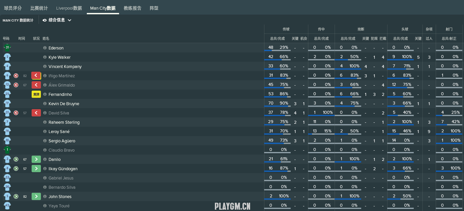Viewport: 464px width, 211px height.
Task: Click Leroy Sané's name
Action: [59, 132]
